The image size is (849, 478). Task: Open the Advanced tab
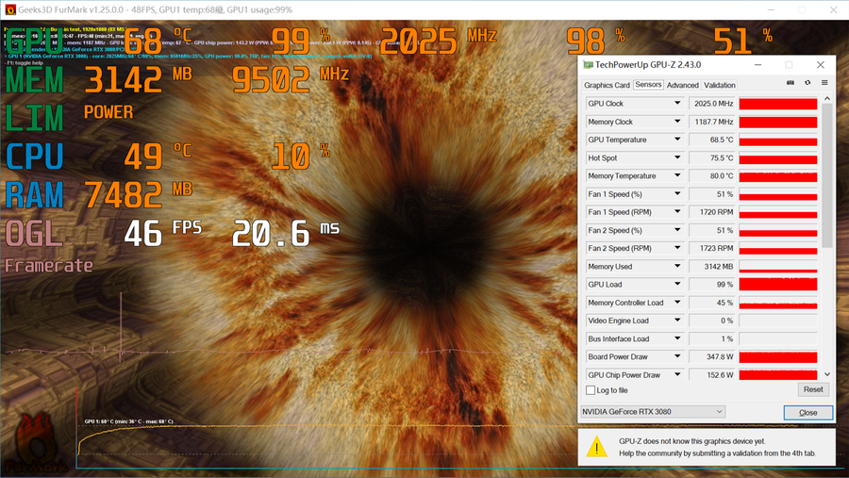pos(683,85)
